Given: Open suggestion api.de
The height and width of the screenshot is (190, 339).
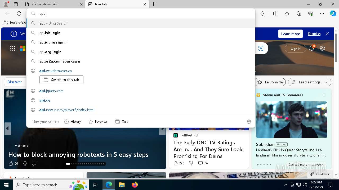Looking at the screenshot, I should 141,100.
